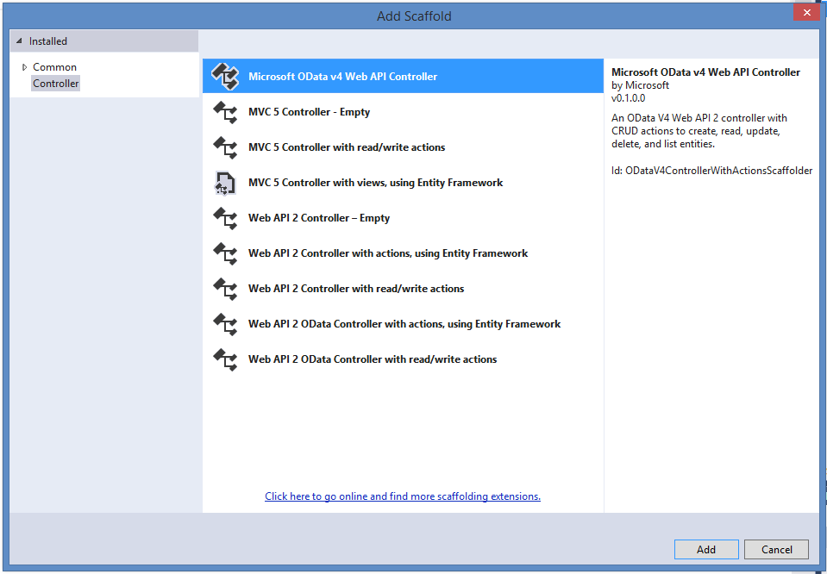
Task: Open the online scaffolding extensions link
Action: (403, 496)
